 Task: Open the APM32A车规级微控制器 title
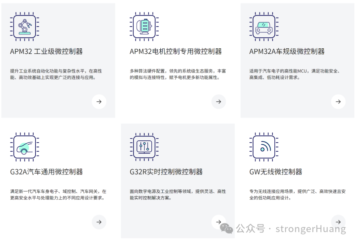tap(287, 52)
